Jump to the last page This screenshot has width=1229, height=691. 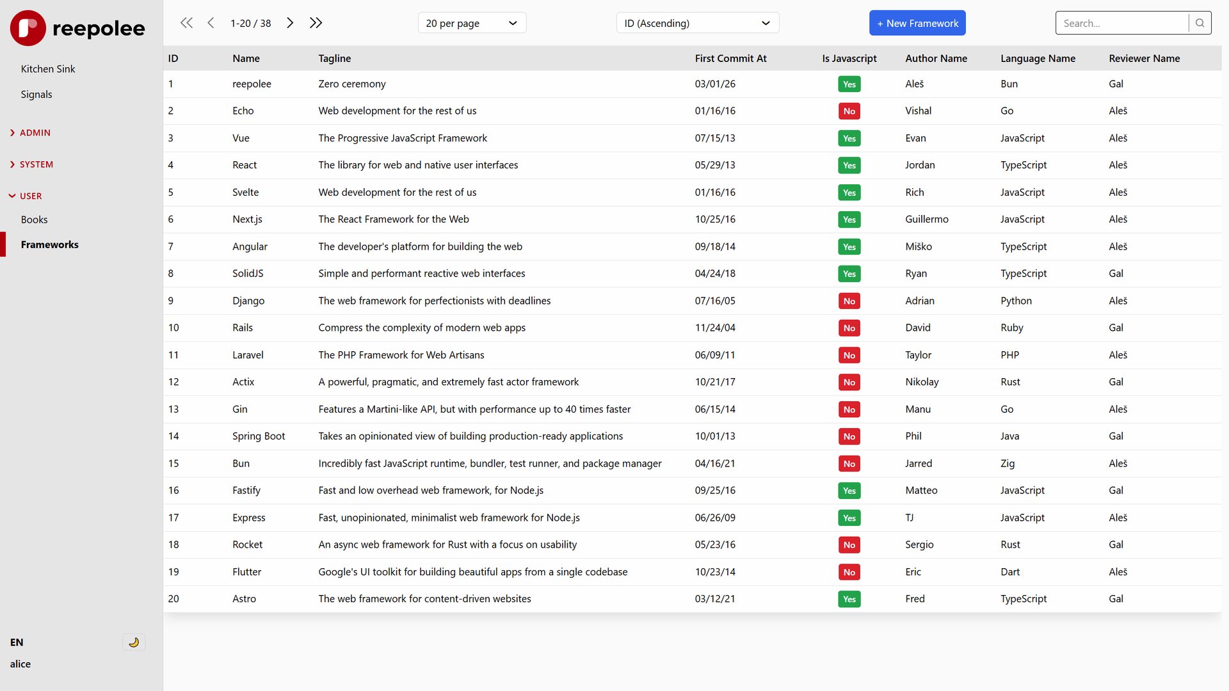pos(316,23)
